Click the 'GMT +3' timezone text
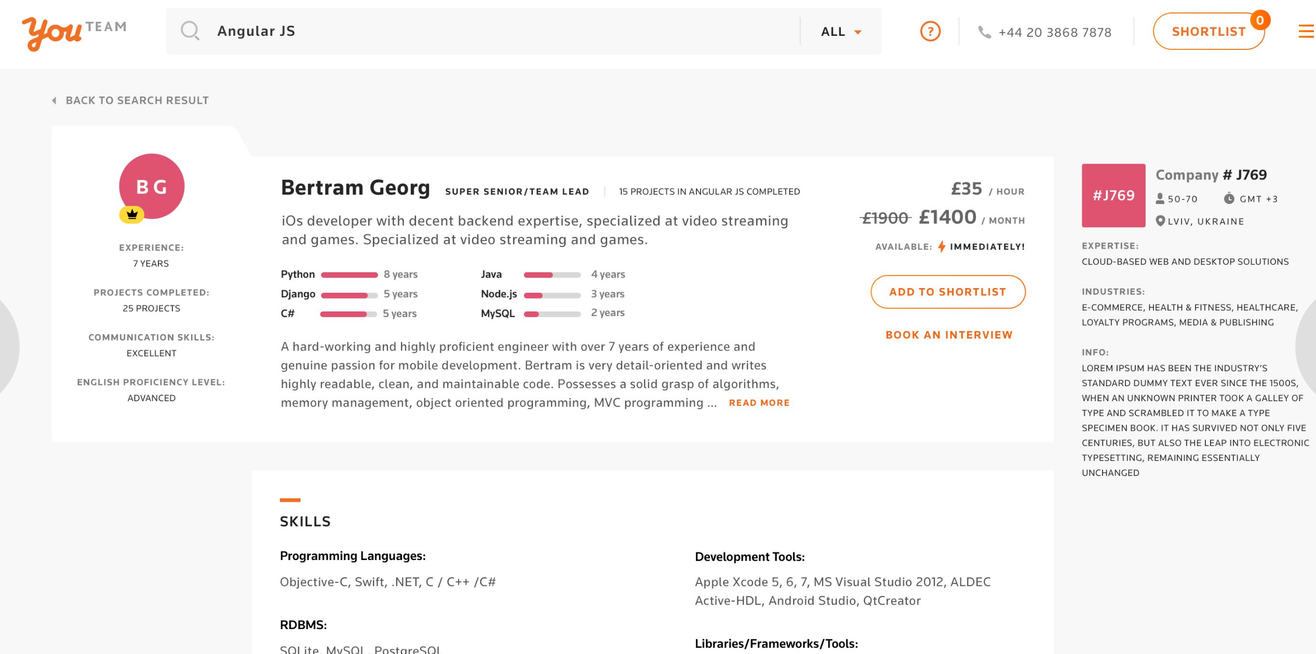Screen dimensions: 1316x654 [1259, 199]
